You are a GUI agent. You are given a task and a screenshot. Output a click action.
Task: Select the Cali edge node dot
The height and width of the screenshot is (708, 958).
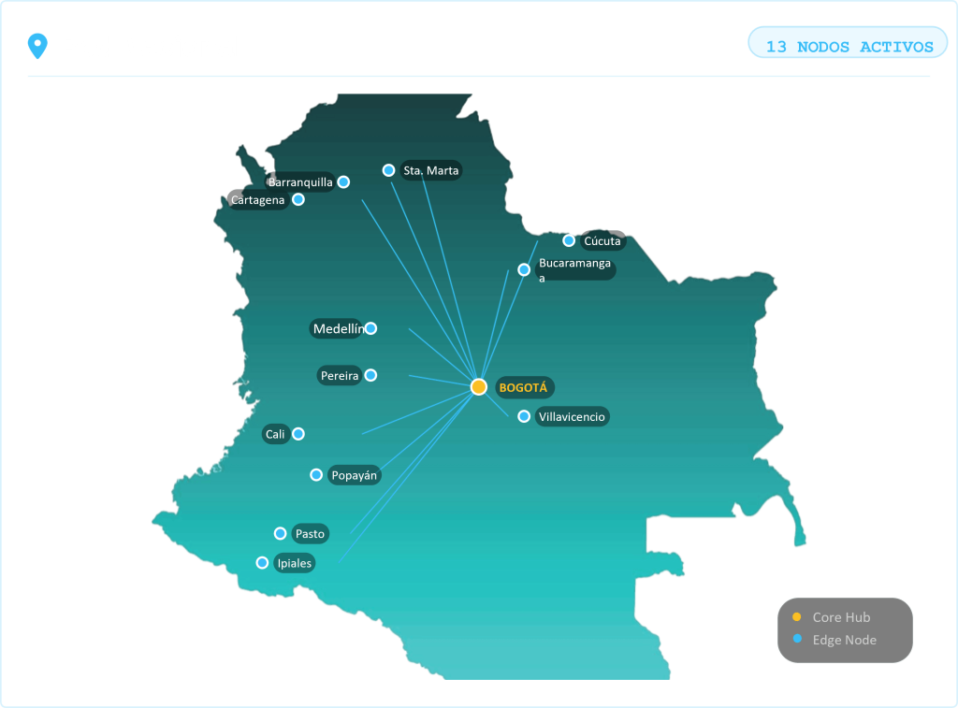coord(298,434)
